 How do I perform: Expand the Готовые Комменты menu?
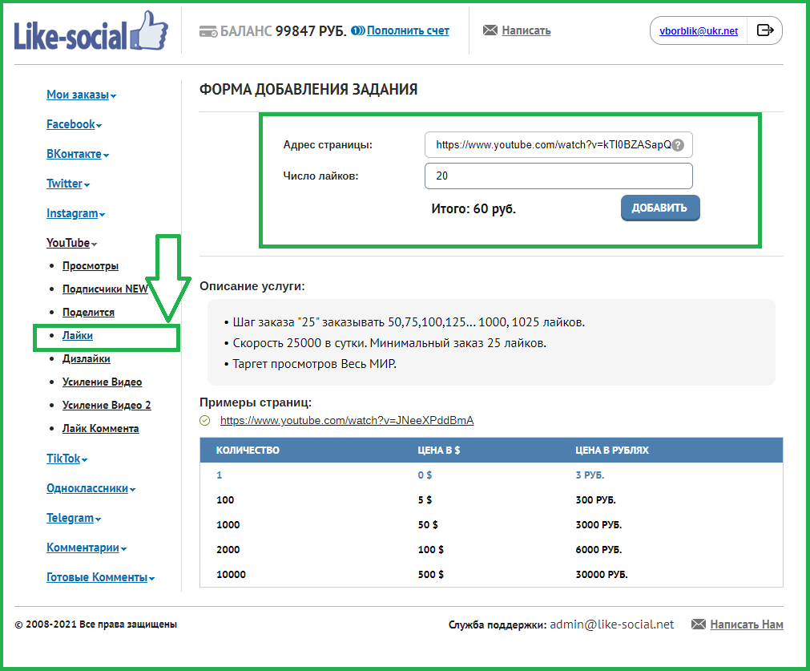click(x=100, y=577)
